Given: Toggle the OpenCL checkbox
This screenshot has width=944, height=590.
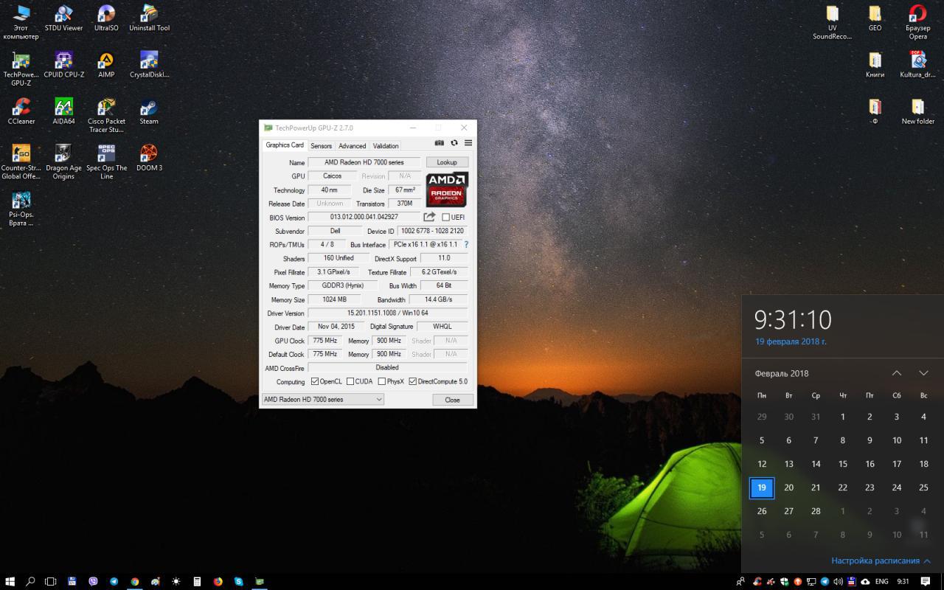Looking at the screenshot, I should pos(315,381).
